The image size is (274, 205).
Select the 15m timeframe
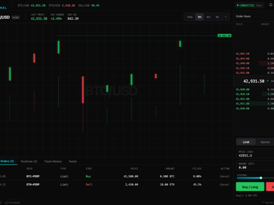[x=190, y=17]
